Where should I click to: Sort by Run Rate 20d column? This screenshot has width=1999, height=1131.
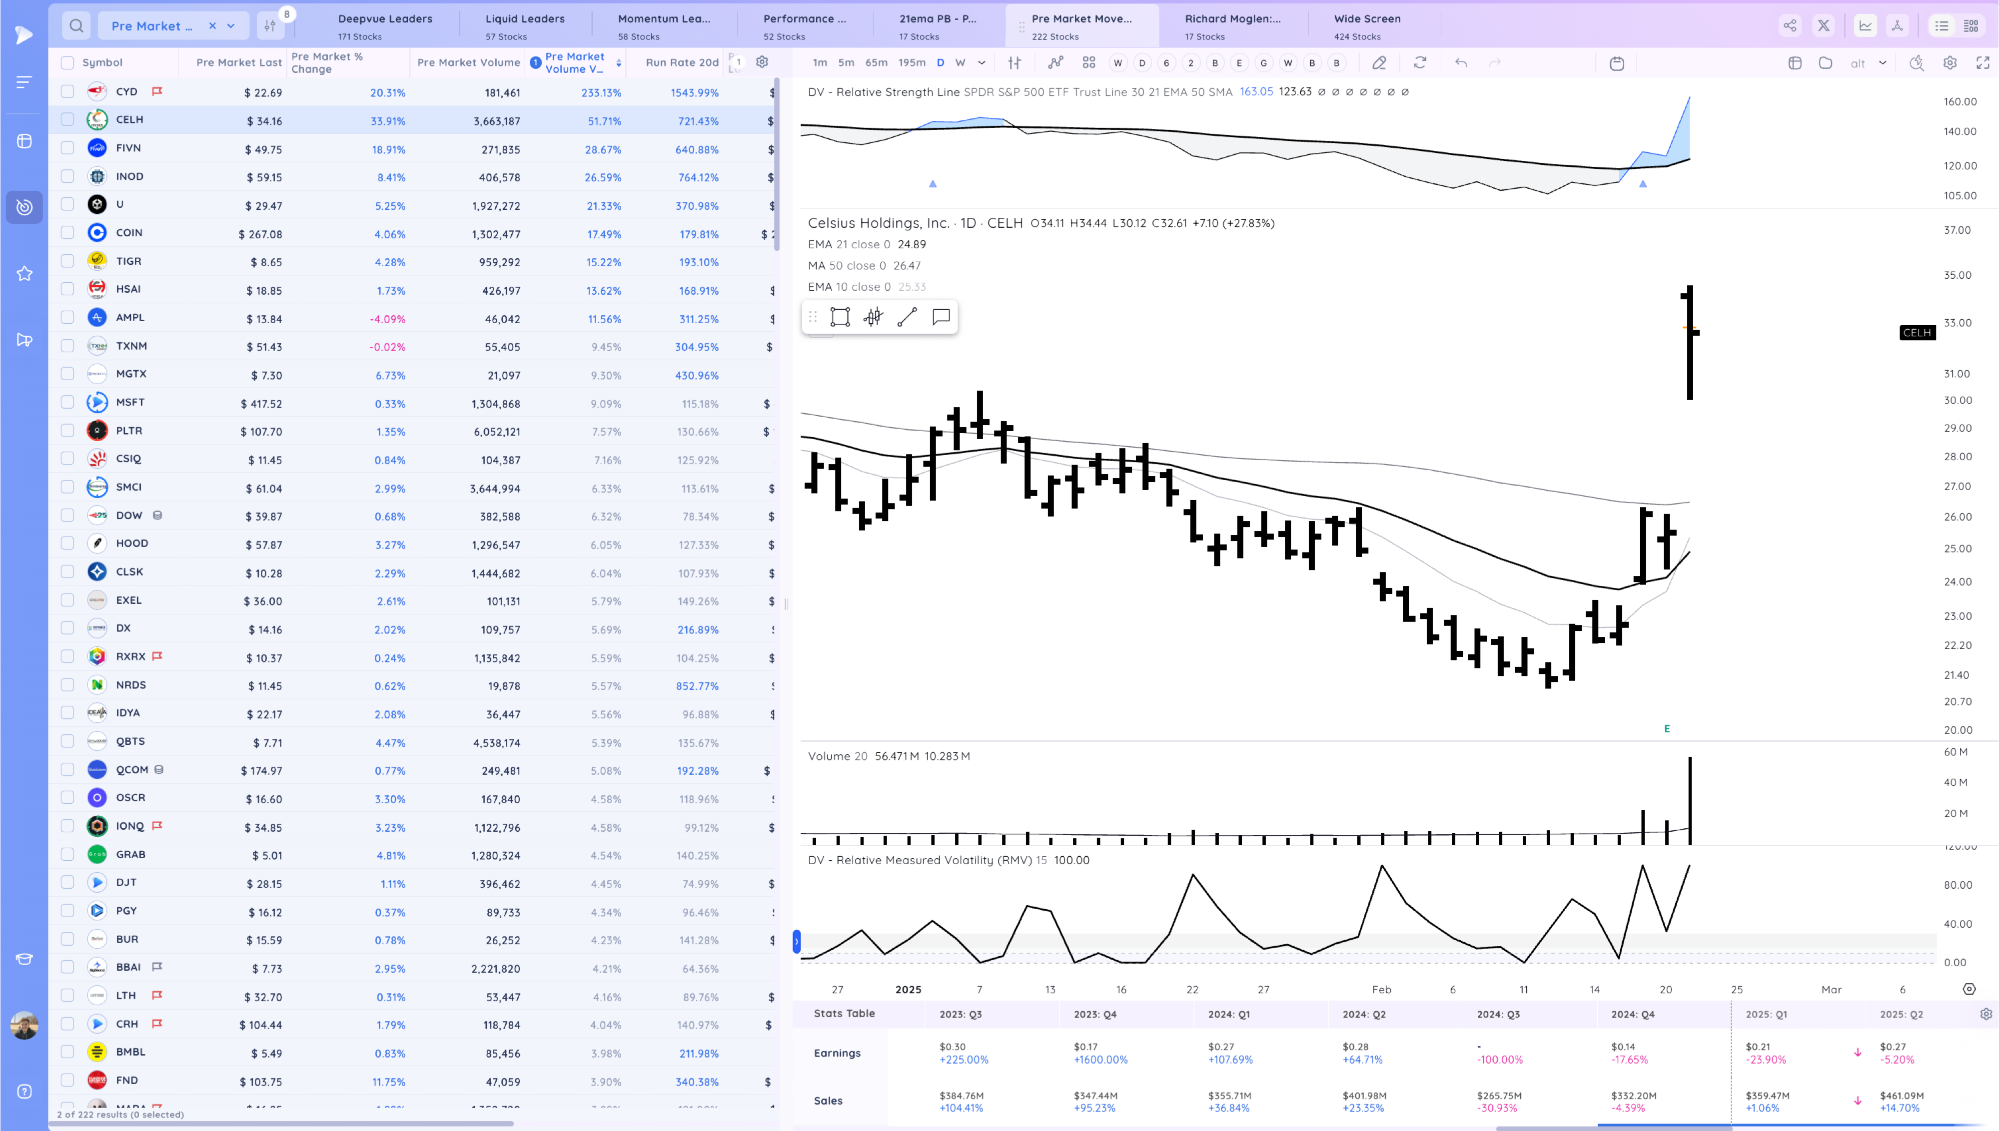[x=681, y=63]
